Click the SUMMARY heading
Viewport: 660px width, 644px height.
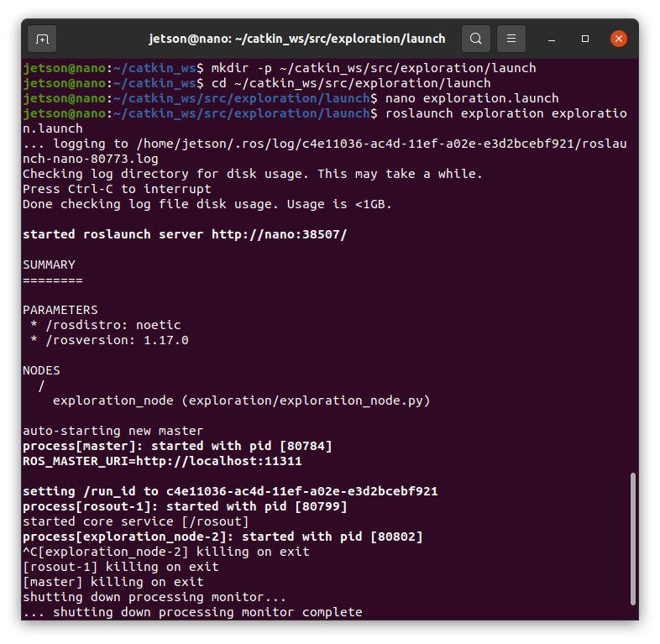[x=49, y=264]
